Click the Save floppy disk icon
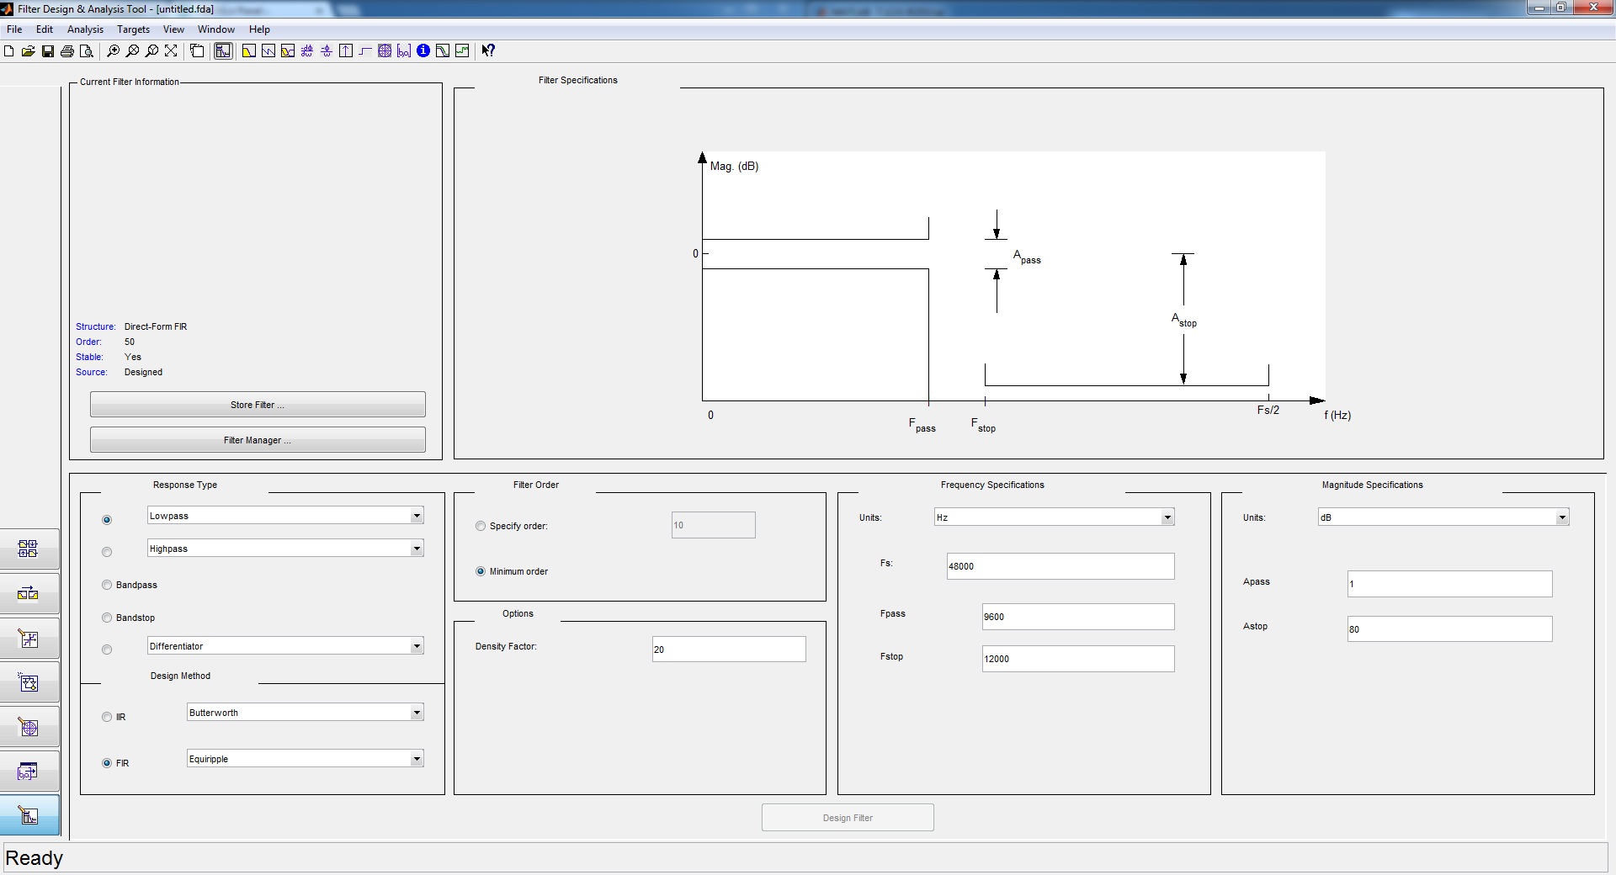The height and width of the screenshot is (875, 1616). pyautogui.click(x=48, y=51)
